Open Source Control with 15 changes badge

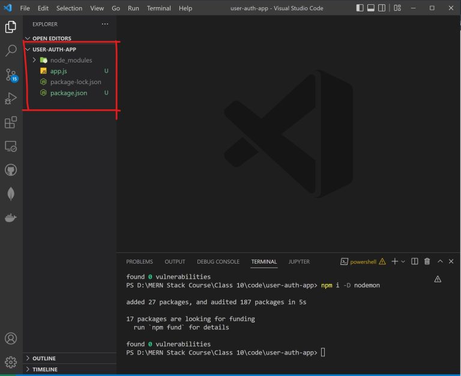(x=11, y=74)
